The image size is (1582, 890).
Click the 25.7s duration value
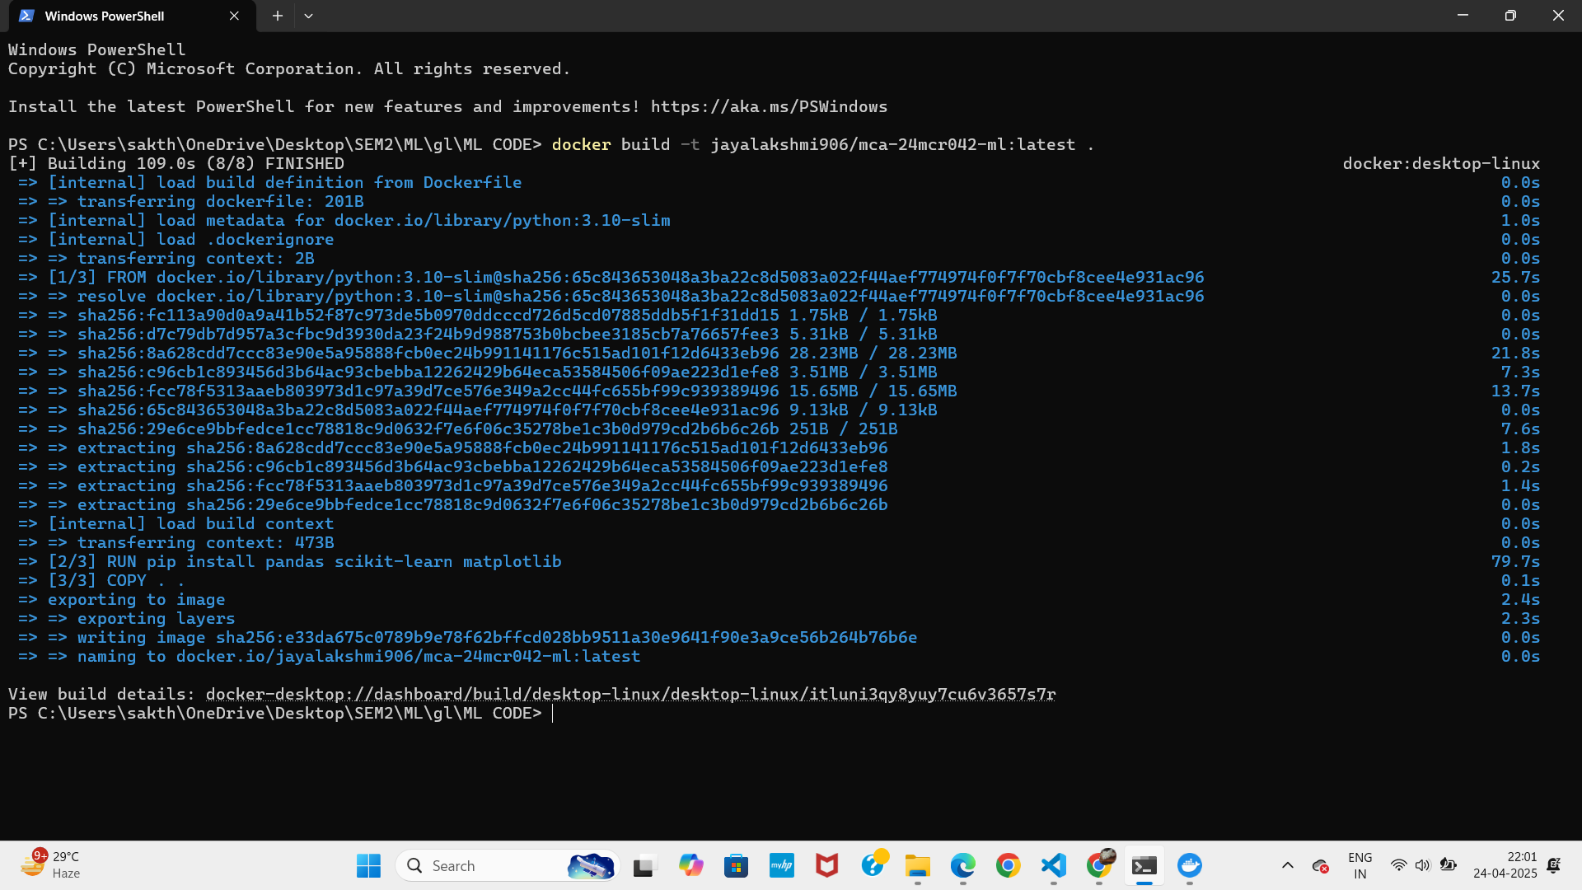coord(1515,278)
